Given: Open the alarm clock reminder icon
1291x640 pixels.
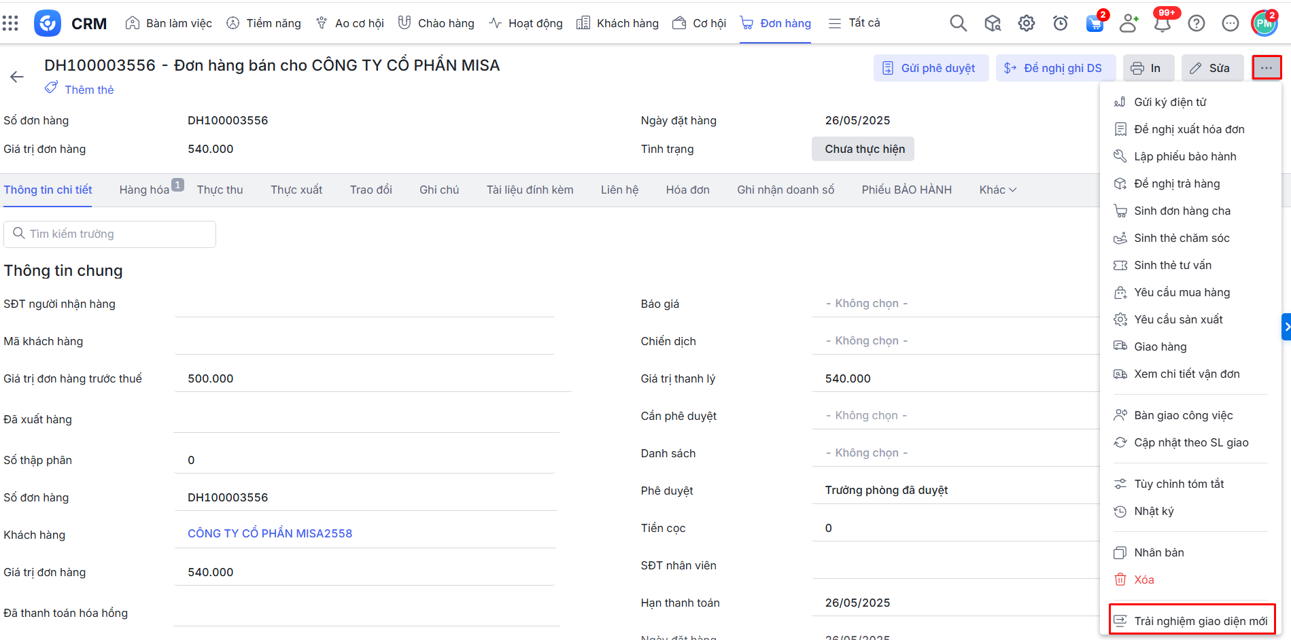Looking at the screenshot, I should pyautogui.click(x=1060, y=24).
